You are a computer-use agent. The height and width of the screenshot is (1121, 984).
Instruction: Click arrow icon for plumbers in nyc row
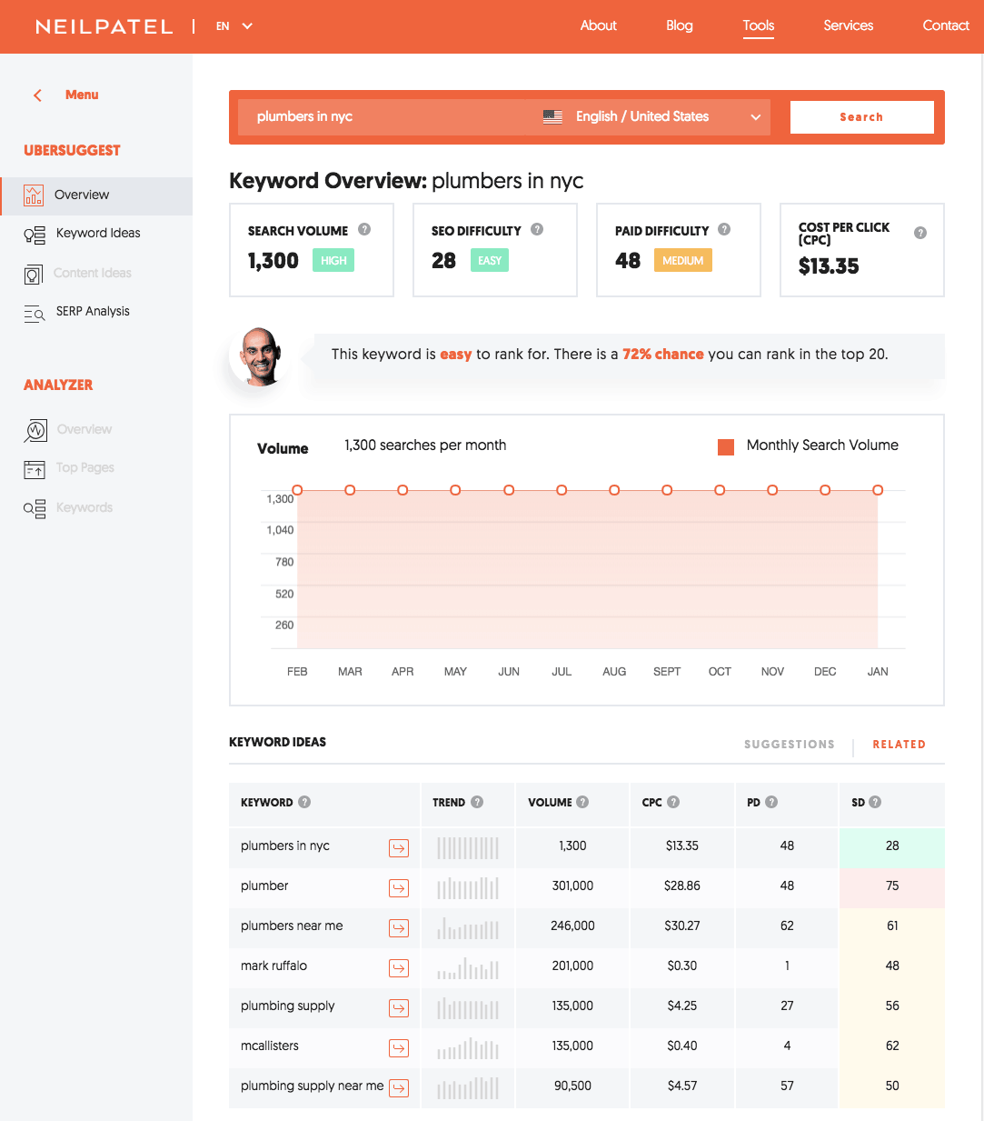point(399,848)
